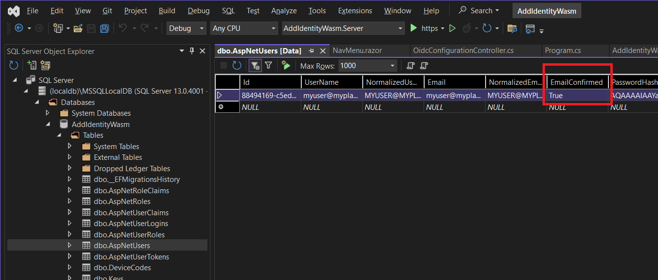
Task: Click the EmailConfirmed column header
Action: click(x=576, y=82)
